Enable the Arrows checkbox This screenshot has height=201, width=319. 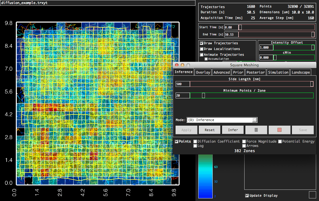(244, 146)
